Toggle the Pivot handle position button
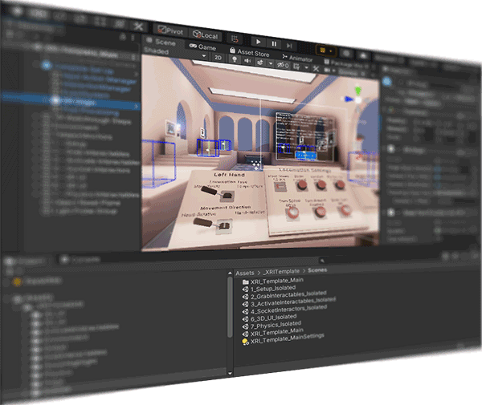 pyautogui.click(x=170, y=32)
